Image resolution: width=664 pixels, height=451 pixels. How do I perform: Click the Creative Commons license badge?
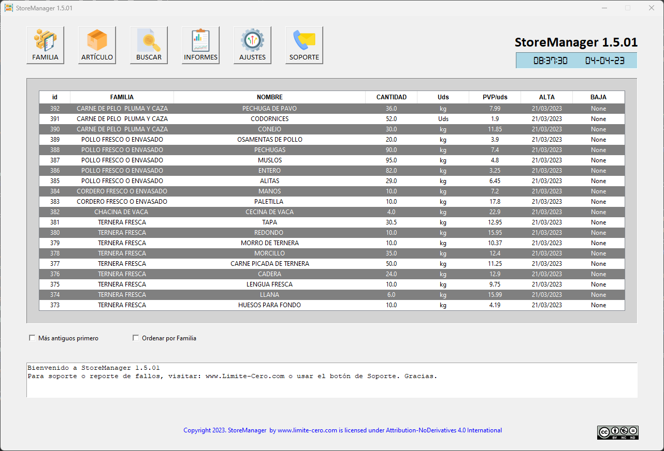coord(617,433)
